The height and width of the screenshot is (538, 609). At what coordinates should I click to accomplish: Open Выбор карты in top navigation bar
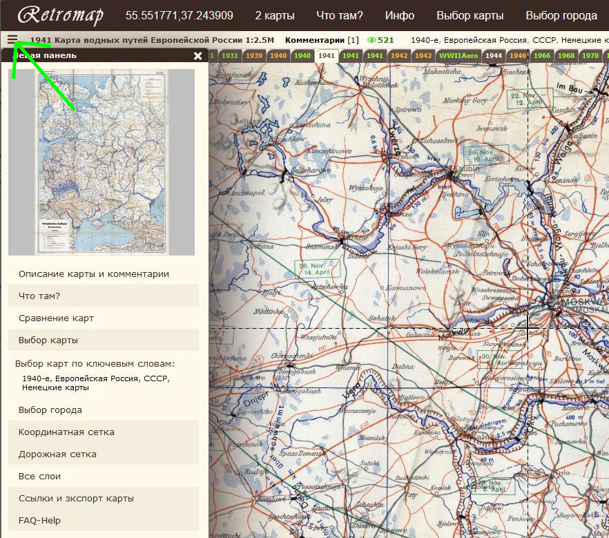coord(470,15)
